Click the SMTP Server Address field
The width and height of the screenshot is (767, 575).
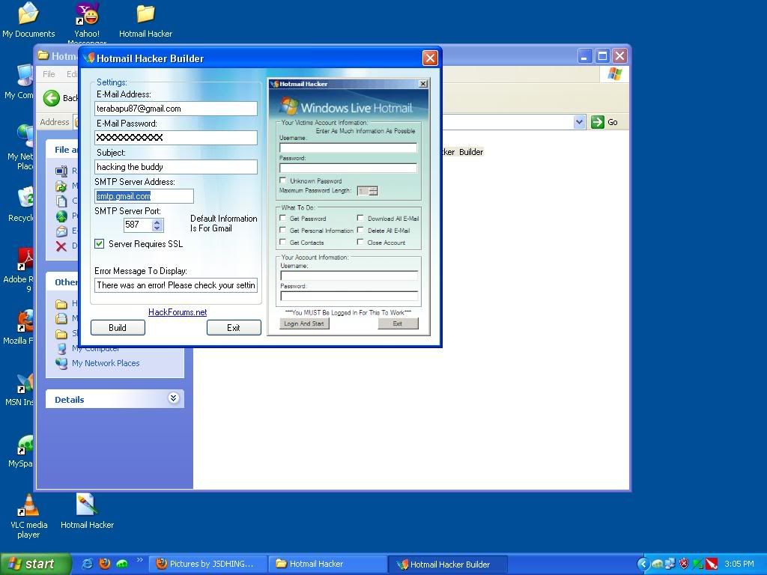click(144, 196)
